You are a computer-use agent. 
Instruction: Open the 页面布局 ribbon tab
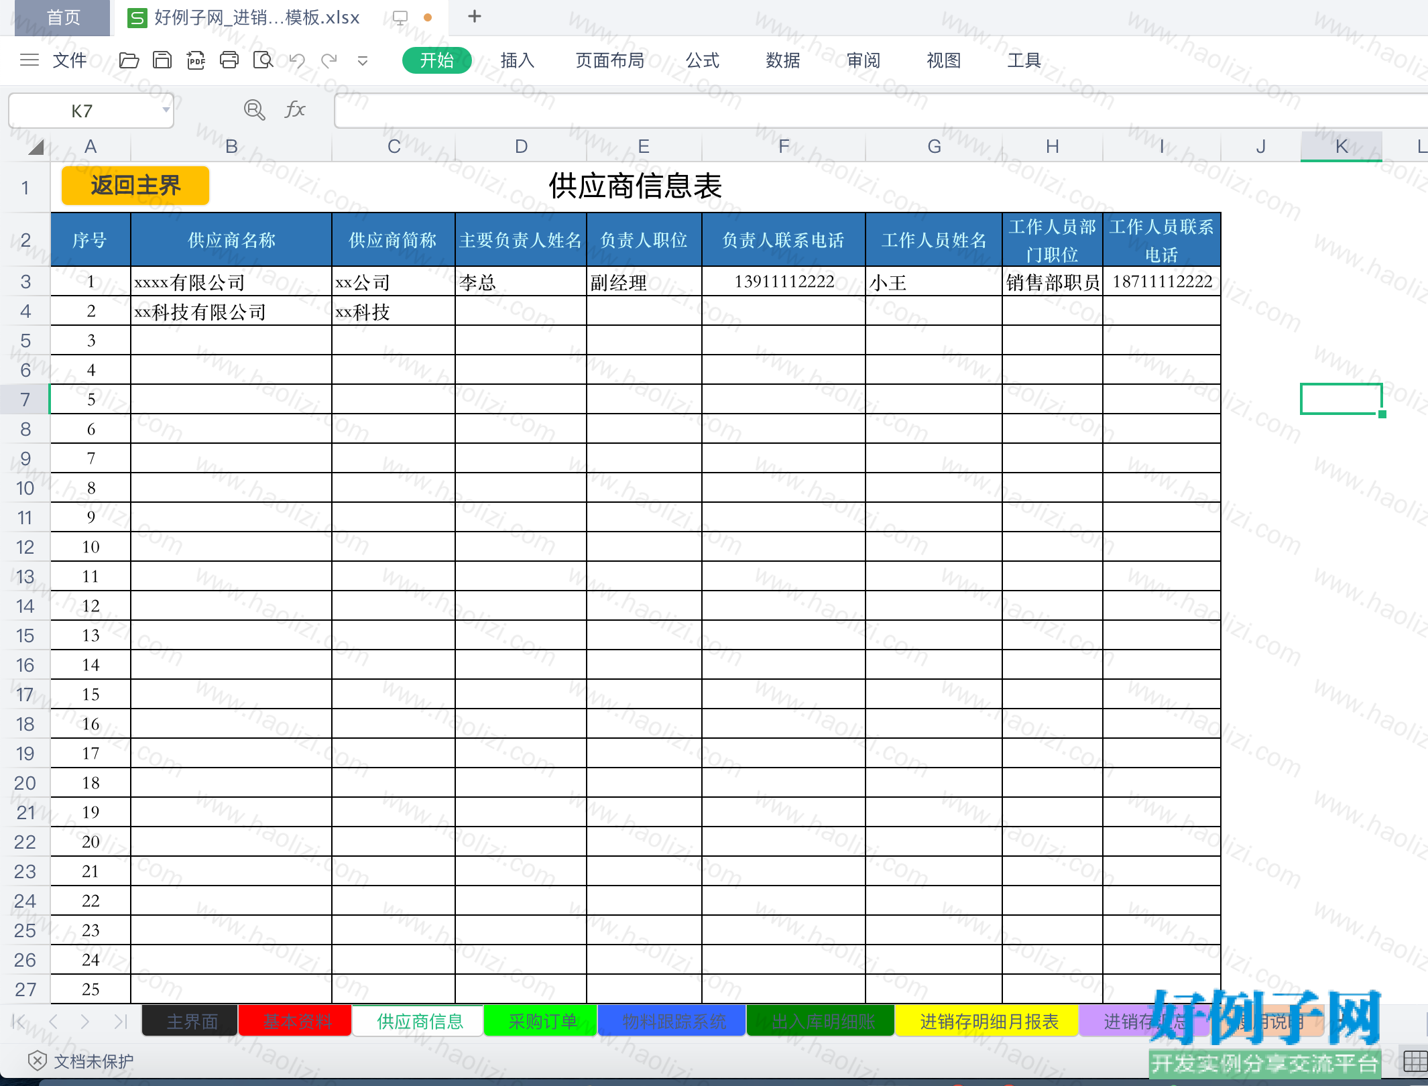pos(610,60)
